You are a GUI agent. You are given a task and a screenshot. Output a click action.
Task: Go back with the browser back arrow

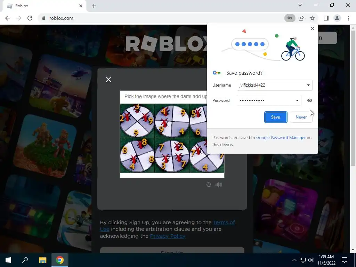point(8,18)
